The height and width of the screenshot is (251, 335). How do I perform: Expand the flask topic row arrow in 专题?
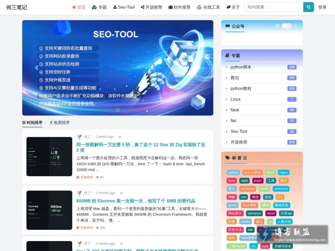coord(226,110)
